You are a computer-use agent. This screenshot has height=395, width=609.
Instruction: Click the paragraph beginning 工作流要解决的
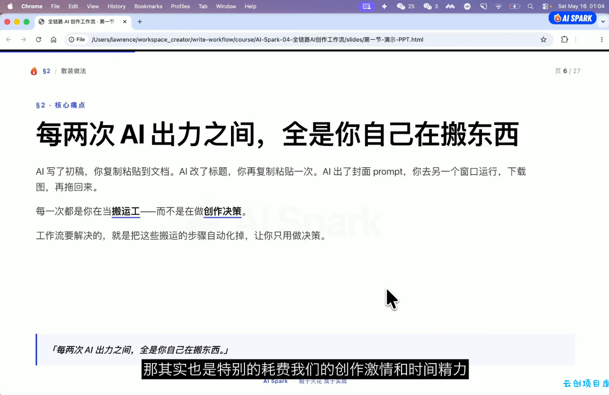pyautogui.click(x=182, y=236)
